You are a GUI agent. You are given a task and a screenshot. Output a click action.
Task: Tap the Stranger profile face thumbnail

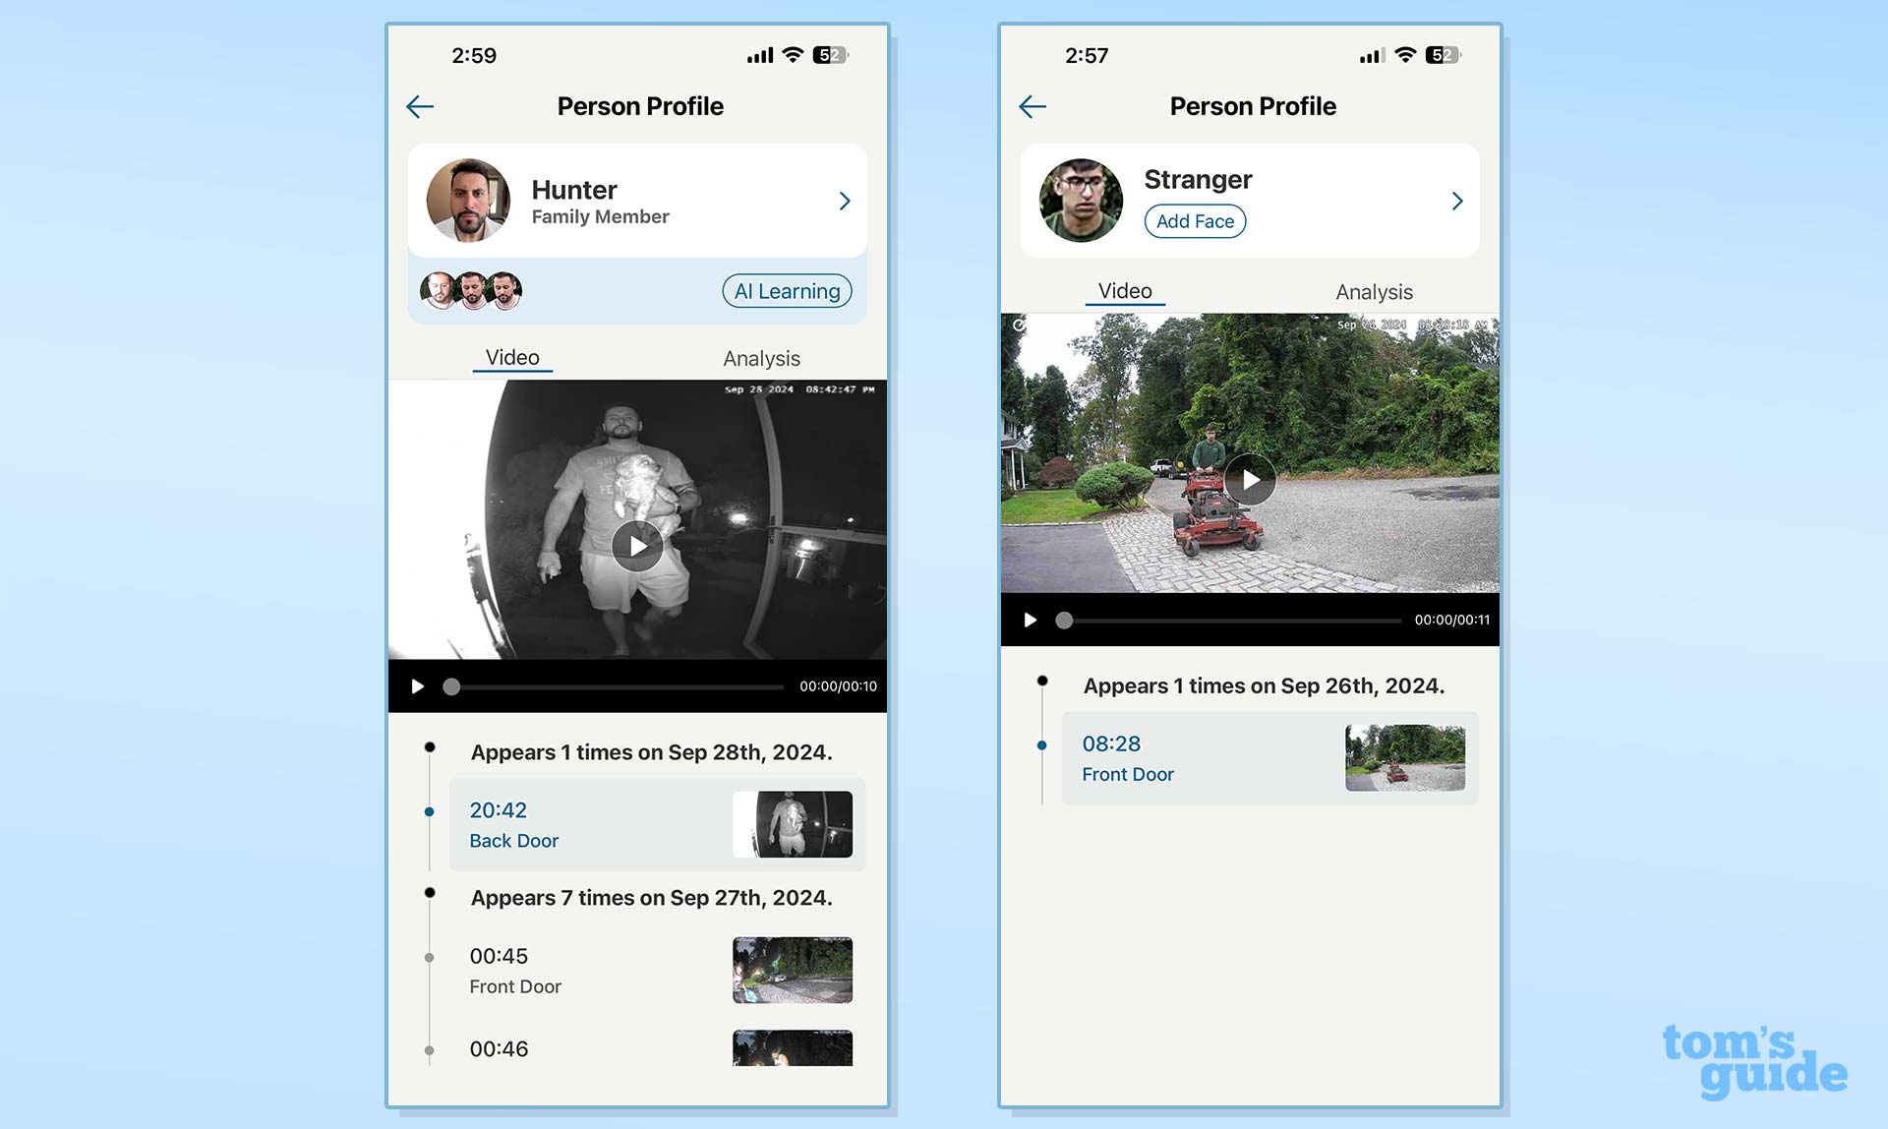coord(1081,198)
